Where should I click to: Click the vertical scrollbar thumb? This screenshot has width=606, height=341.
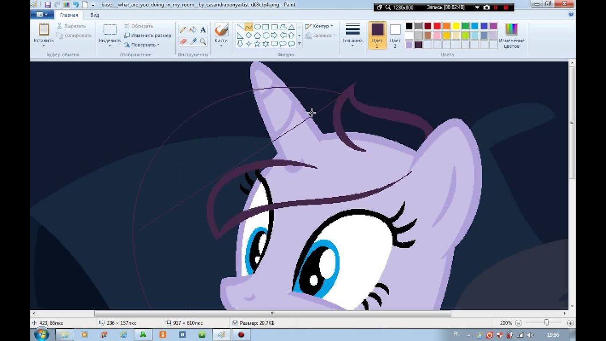[x=572, y=123]
